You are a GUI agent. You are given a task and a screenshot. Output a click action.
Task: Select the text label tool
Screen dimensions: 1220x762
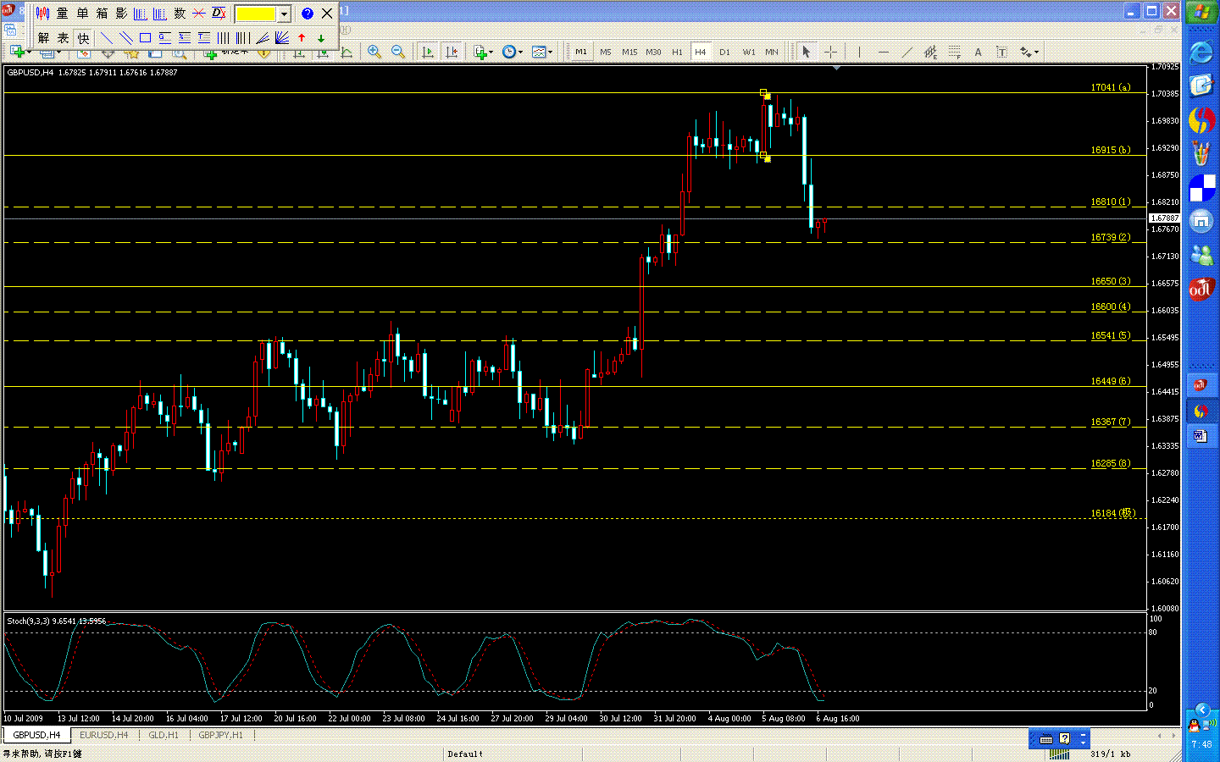click(x=1001, y=52)
